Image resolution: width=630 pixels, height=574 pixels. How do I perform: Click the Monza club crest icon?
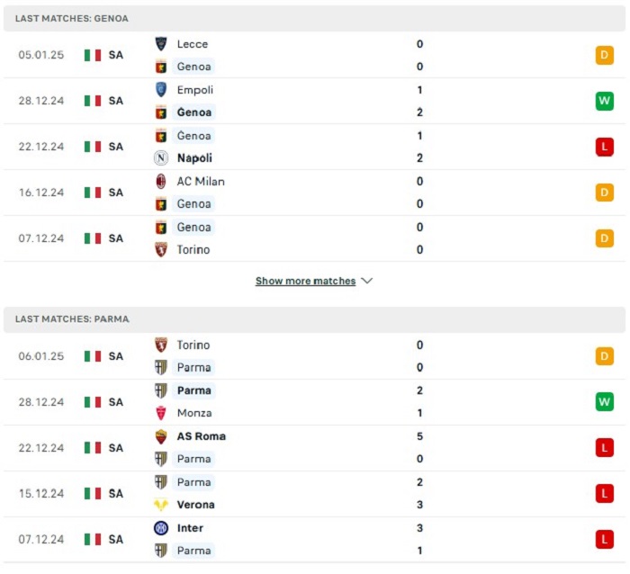(161, 413)
